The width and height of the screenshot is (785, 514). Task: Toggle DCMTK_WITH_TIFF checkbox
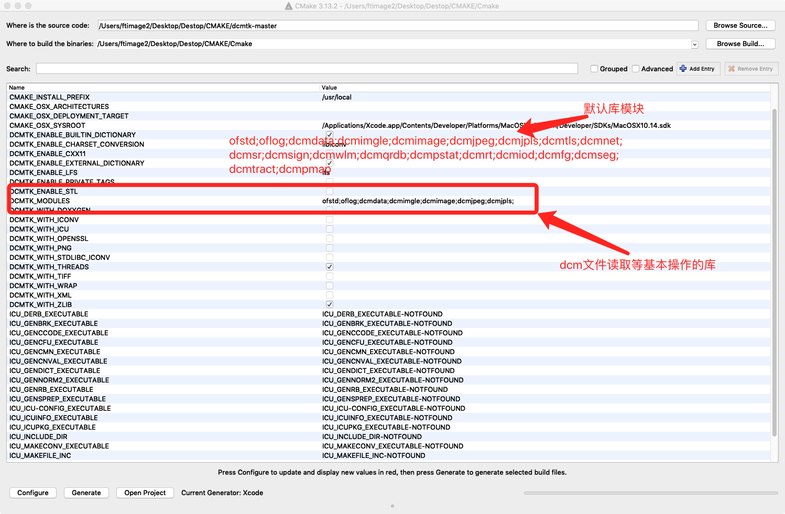tap(330, 276)
